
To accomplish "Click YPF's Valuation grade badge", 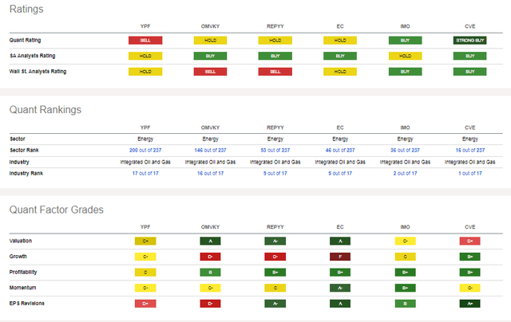I will click(x=145, y=241).
